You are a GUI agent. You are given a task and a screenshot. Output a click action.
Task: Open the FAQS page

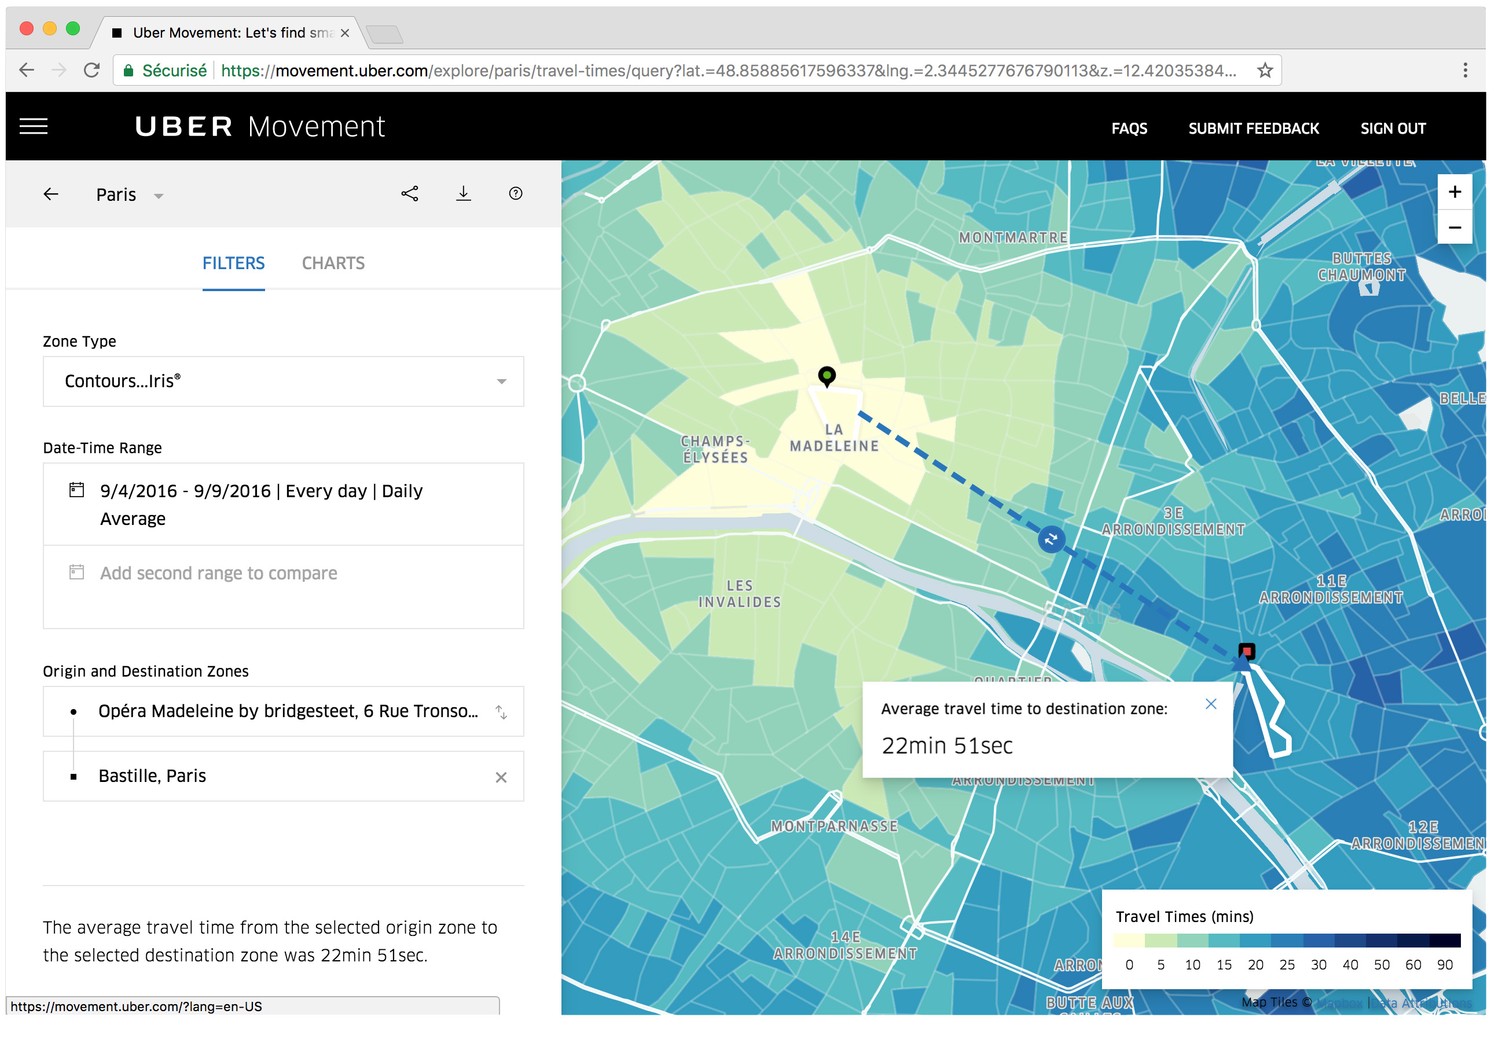tap(1129, 128)
